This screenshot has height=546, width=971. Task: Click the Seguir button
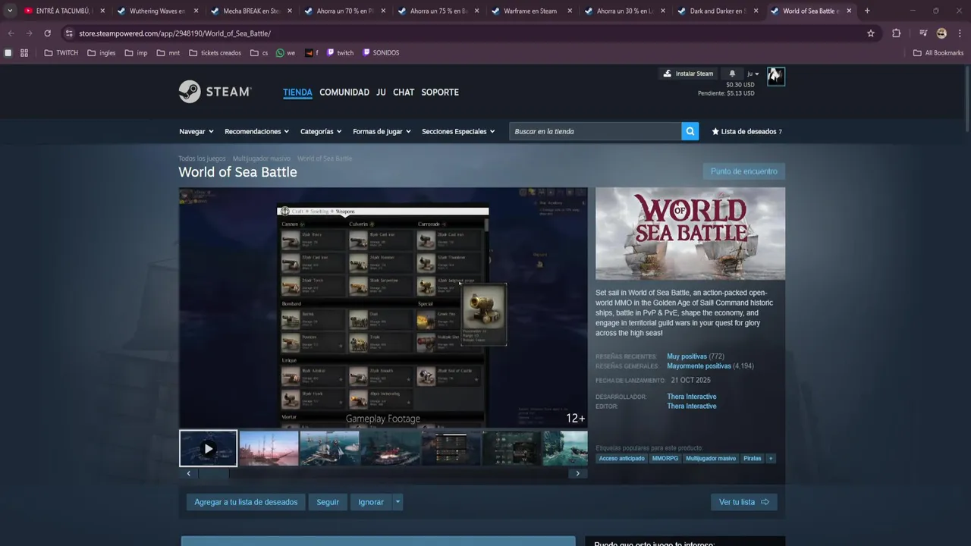click(328, 502)
